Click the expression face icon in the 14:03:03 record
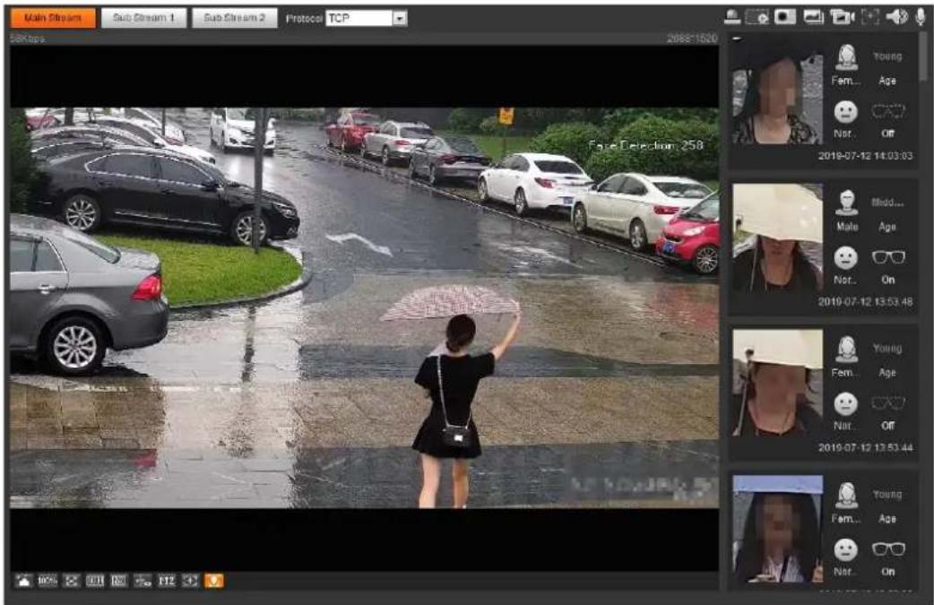The width and height of the screenshot is (934, 605). (x=845, y=111)
